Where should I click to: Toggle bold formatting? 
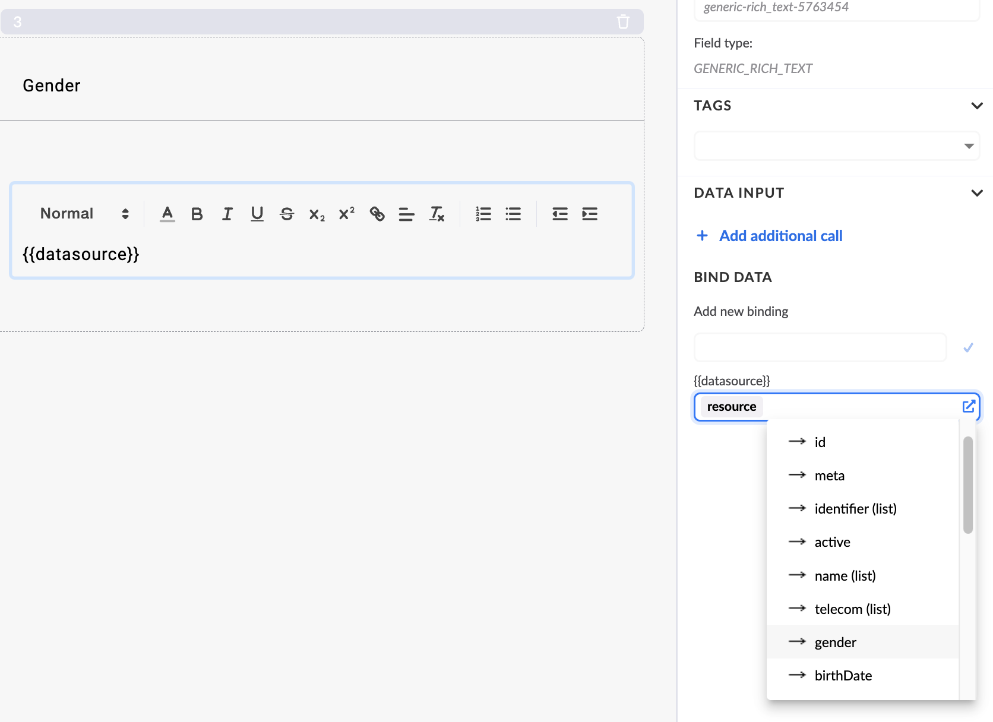tap(197, 214)
